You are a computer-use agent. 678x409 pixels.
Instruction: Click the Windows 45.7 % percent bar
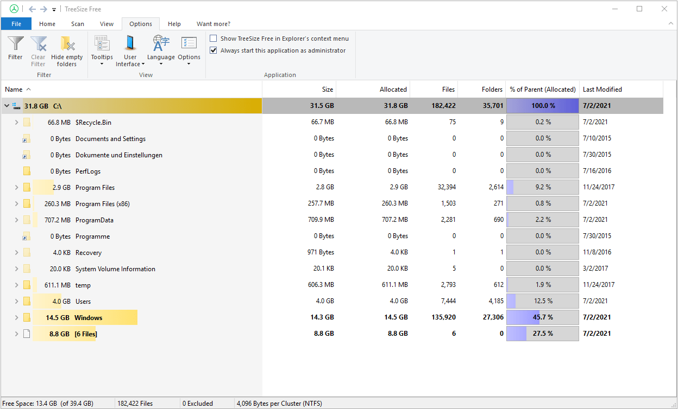(x=542, y=317)
